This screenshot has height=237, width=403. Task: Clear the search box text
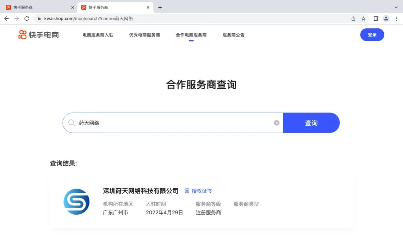pyautogui.click(x=277, y=123)
